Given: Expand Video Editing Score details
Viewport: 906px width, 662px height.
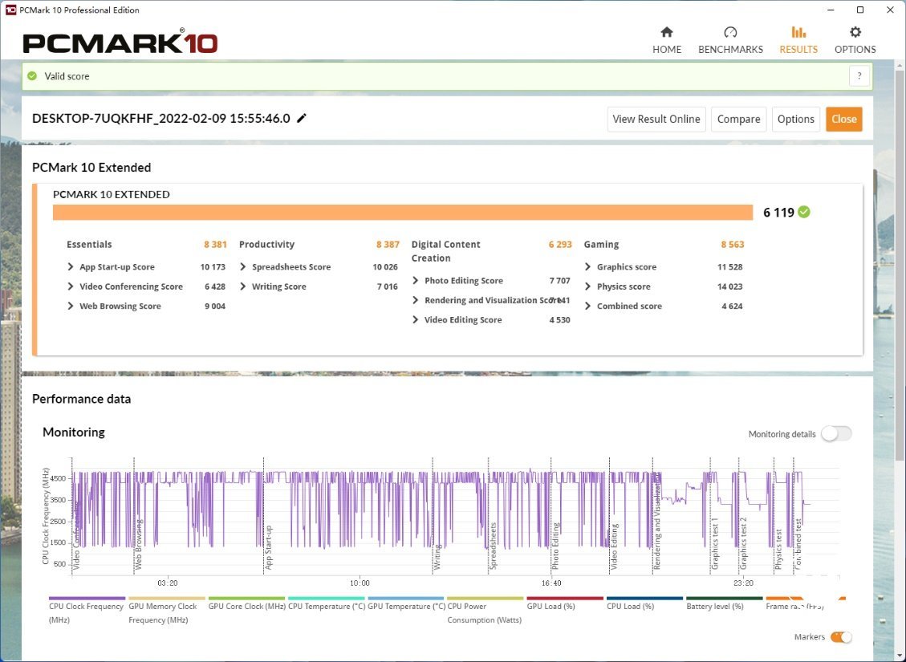Looking at the screenshot, I should coord(416,320).
